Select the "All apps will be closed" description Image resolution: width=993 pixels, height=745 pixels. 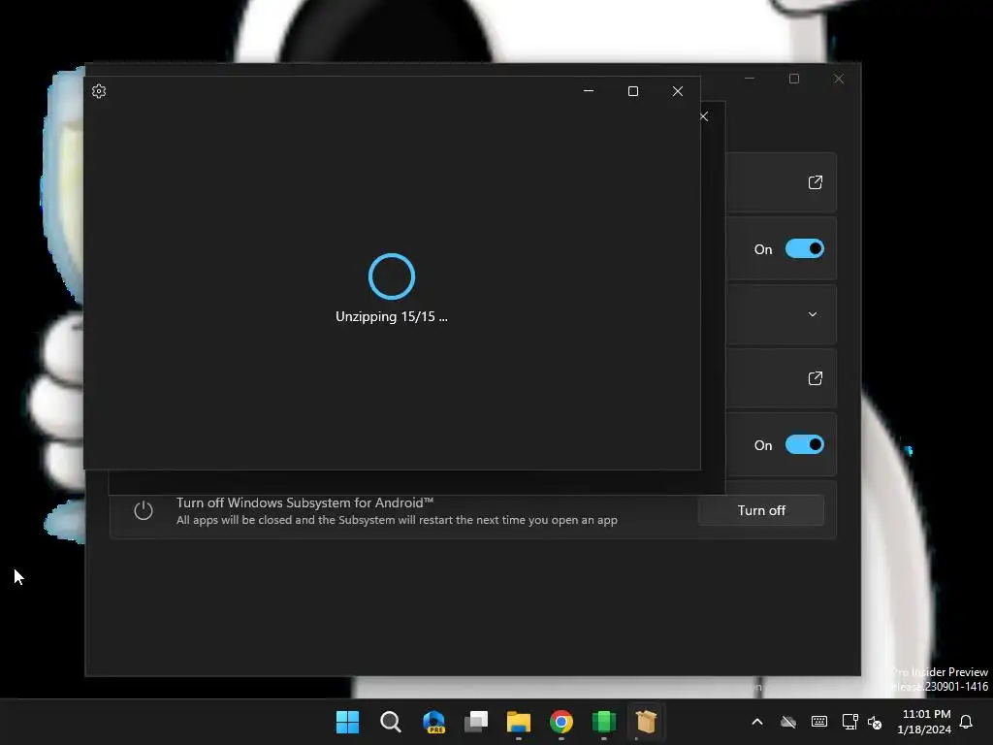coord(397,520)
